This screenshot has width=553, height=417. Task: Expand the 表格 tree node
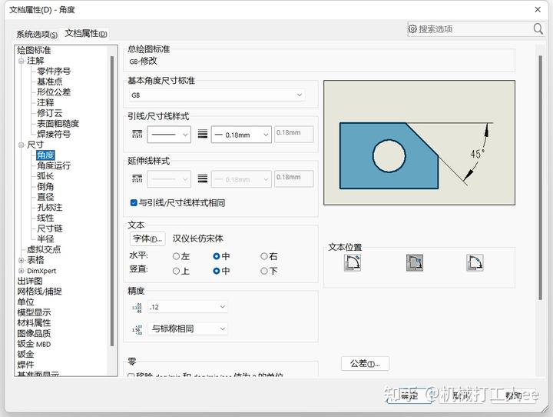pyautogui.click(x=22, y=260)
